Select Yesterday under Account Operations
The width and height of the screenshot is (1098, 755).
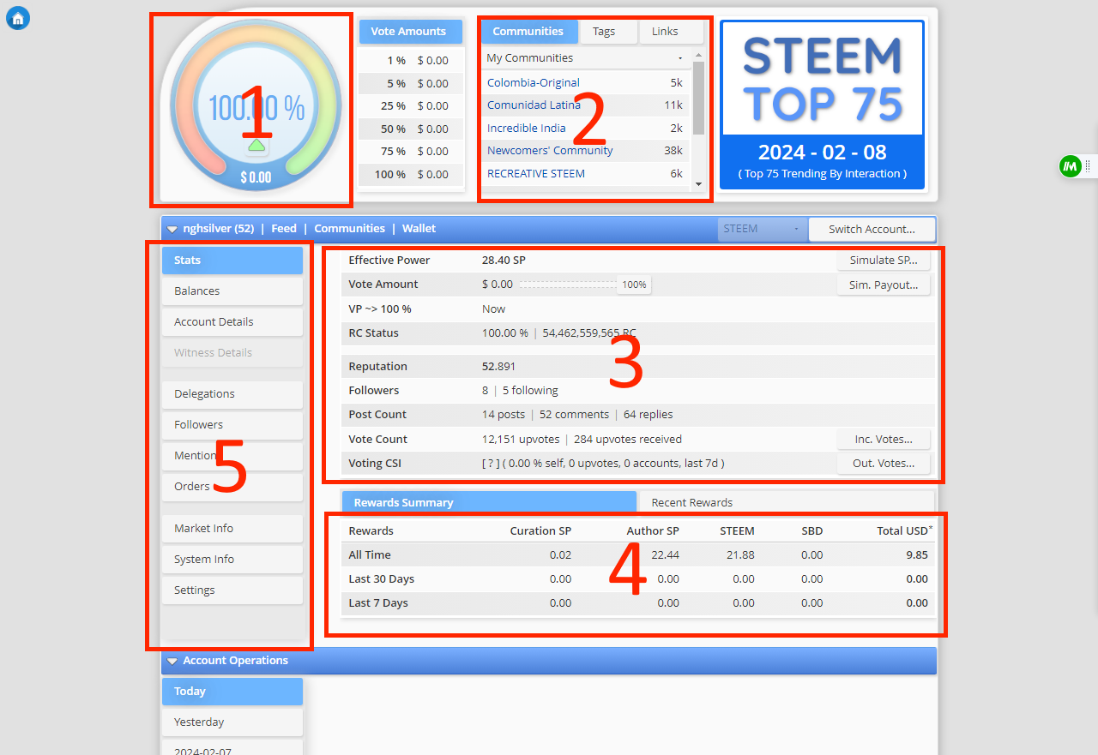click(232, 722)
